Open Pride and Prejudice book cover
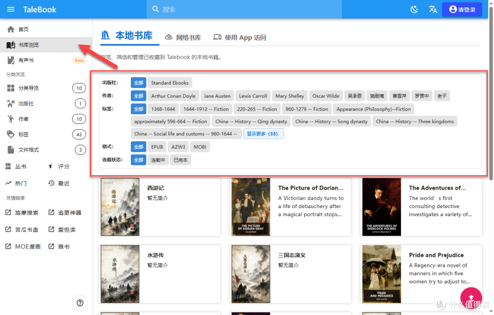 381,274
